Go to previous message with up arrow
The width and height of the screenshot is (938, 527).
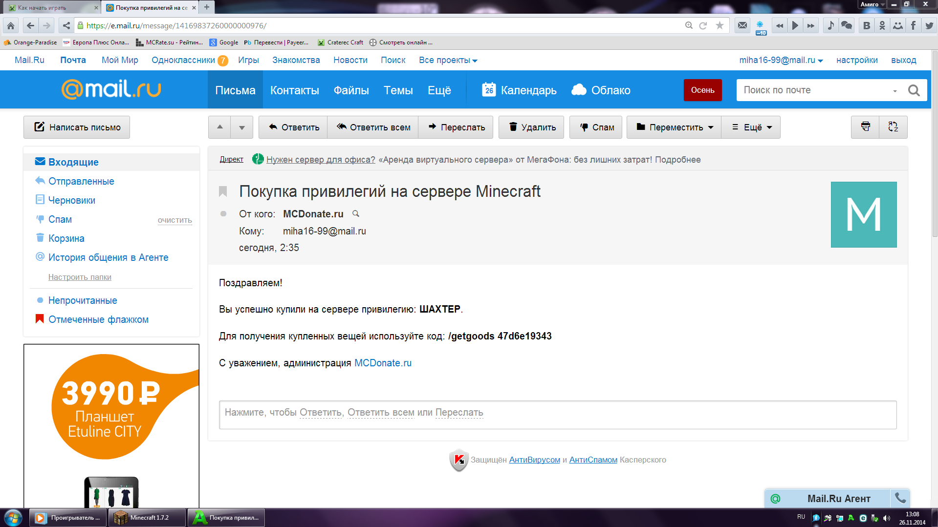click(x=220, y=127)
